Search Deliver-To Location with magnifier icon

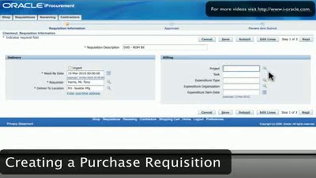click(x=109, y=88)
